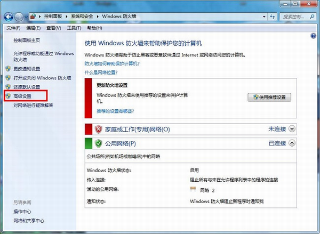Close the firewall window
This screenshot has width=320, height=234.
click(309, 4)
